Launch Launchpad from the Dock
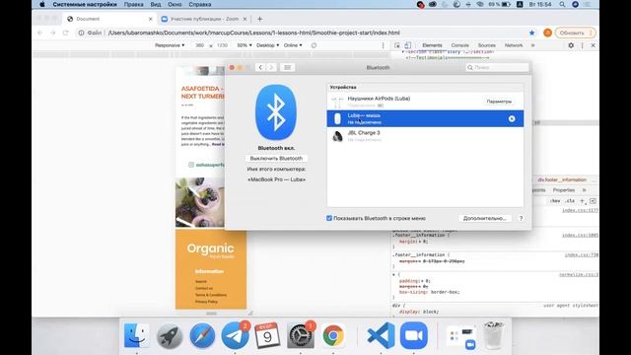This screenshot has height=355, width=631. (170, 335)
